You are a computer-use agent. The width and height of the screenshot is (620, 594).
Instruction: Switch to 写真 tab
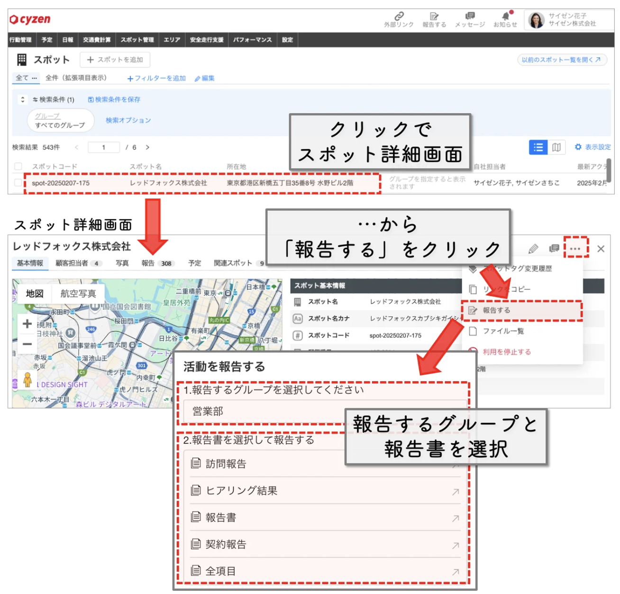click(122, 263)
